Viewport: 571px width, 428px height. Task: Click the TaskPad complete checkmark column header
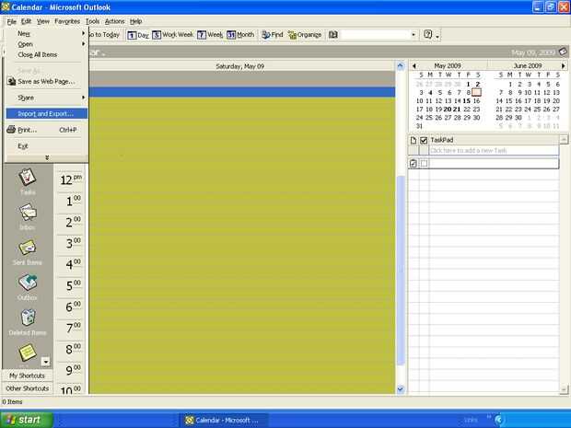pyautogui.click(x=424, y=140)
